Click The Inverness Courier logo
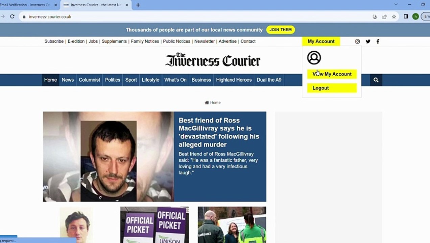 click(213, 60)
